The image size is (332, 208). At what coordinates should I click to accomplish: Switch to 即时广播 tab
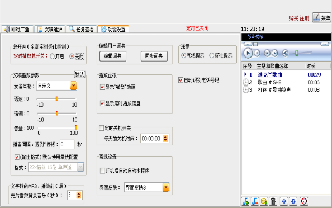pos(17,29)
